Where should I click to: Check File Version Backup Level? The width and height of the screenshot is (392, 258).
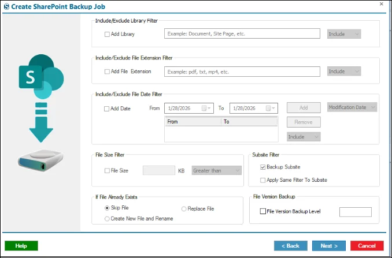(x=262, y=211)
